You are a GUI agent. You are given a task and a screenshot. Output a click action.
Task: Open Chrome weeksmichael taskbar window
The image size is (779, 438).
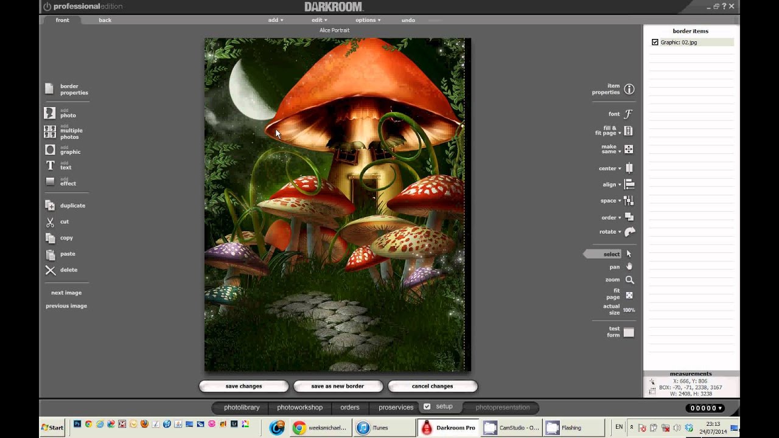click(x=321, y=428)
